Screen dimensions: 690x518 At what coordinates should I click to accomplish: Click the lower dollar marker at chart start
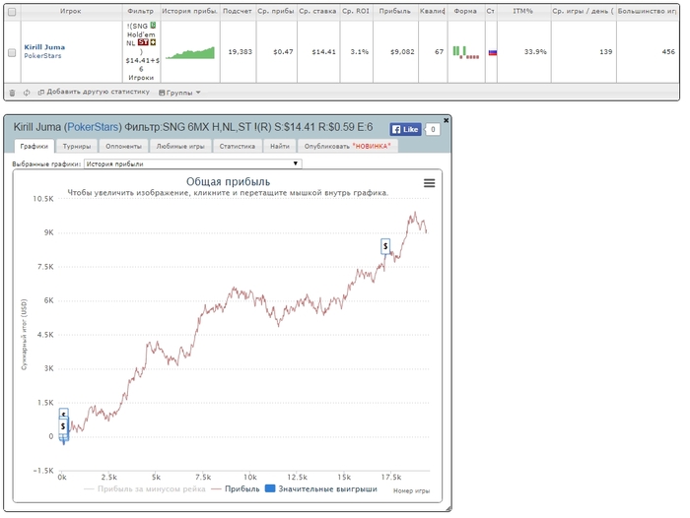[63, 426]
